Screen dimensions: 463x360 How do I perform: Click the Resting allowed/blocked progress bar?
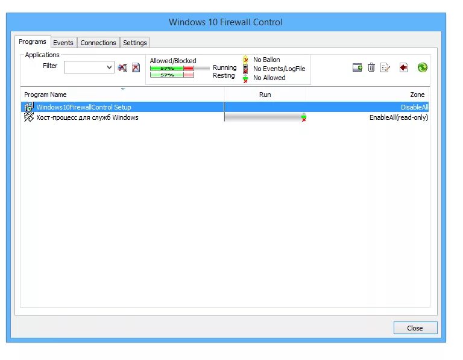click(x=172, y=75)
